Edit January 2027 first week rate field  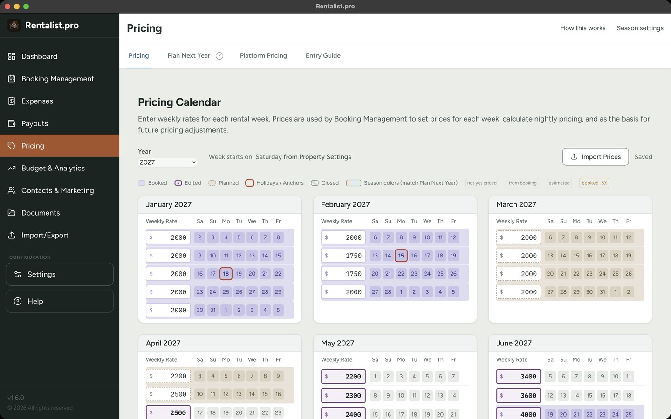pos(168,237)
